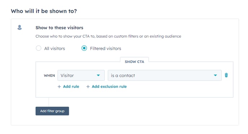Click the plus icon beside Add rule

pyautogui.click(x=59, y=87)
